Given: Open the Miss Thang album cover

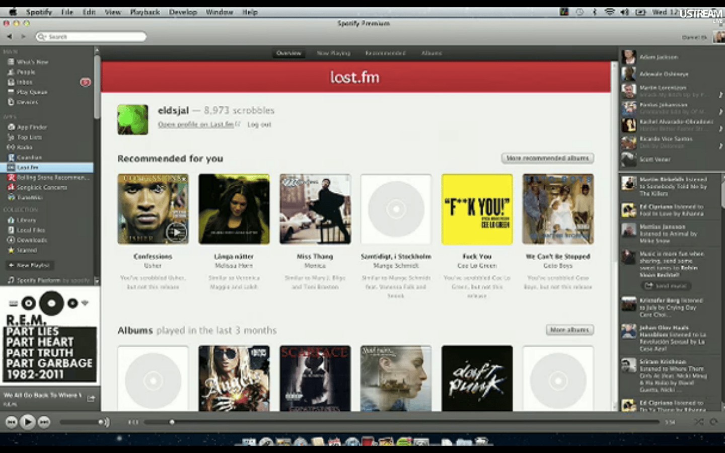Looking at the screenshot, I should pos(315,209).
